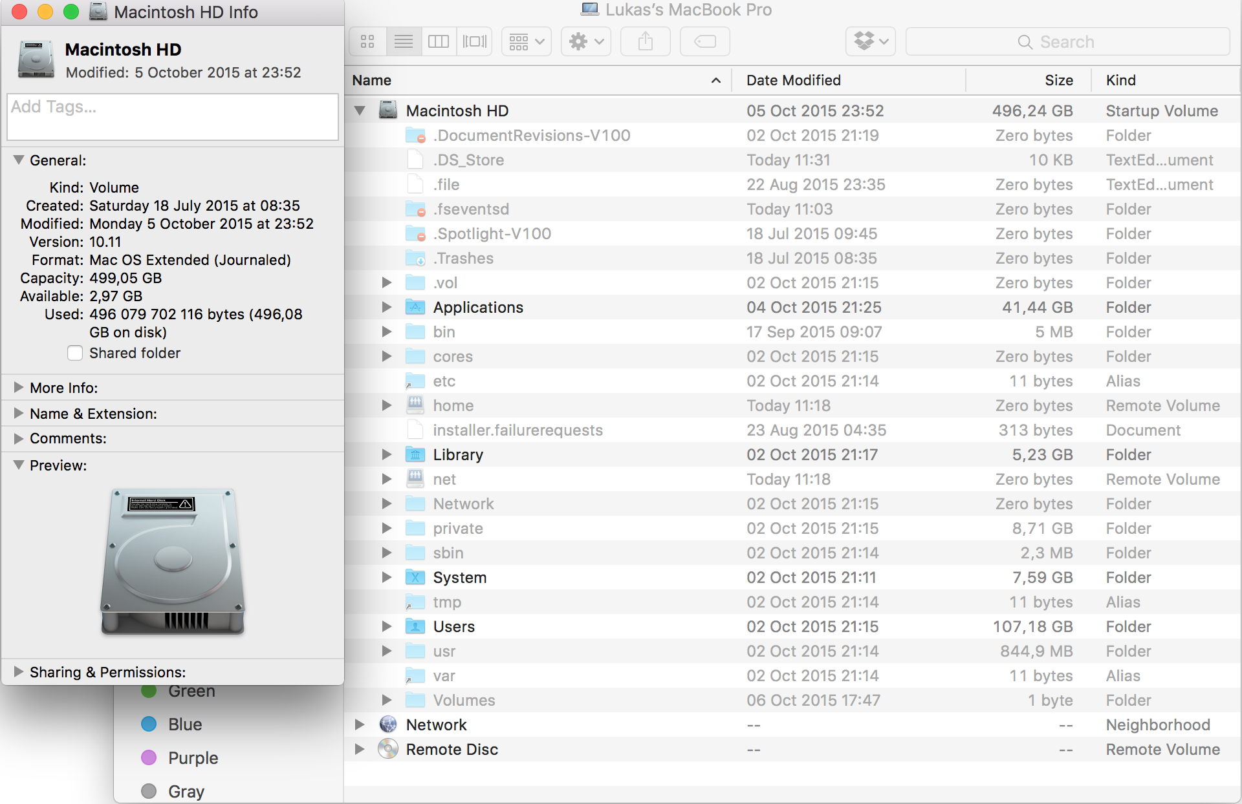The height and width of the screenshot is (804, 1242).
Task: Collapse the Preview section
Action: (x=19, y=465)
